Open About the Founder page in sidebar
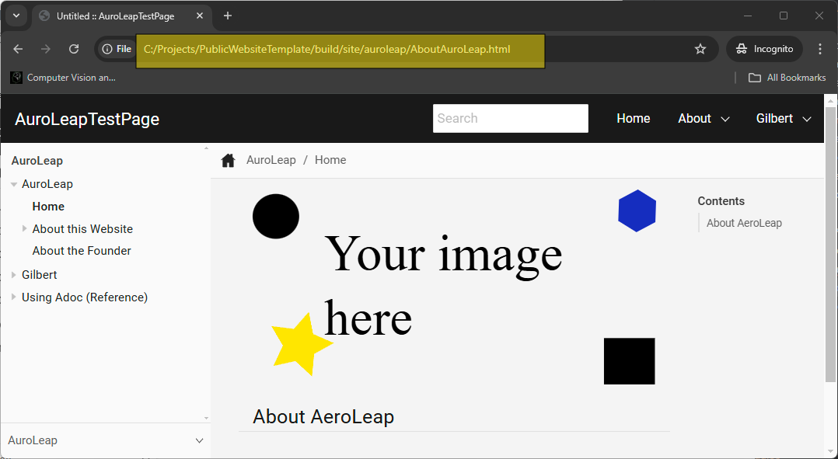 pyautogui.click(x=82, y=251)
